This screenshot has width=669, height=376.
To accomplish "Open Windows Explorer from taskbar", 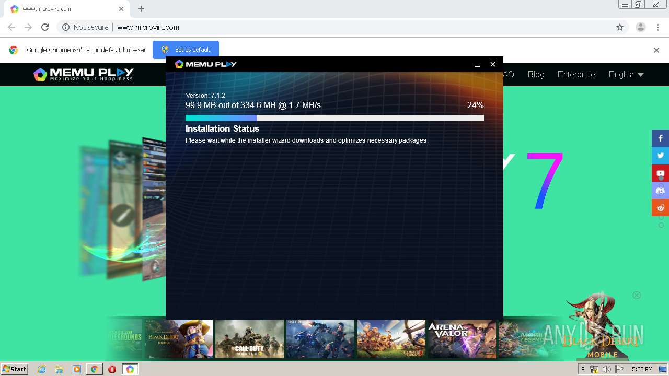I will tap(59, 369).
